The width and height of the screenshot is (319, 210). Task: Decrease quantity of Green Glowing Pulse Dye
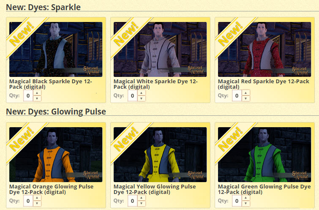click(246, 203)
